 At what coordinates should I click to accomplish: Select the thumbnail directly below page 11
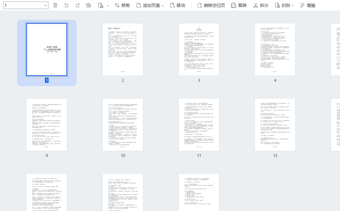click(199, 192)
